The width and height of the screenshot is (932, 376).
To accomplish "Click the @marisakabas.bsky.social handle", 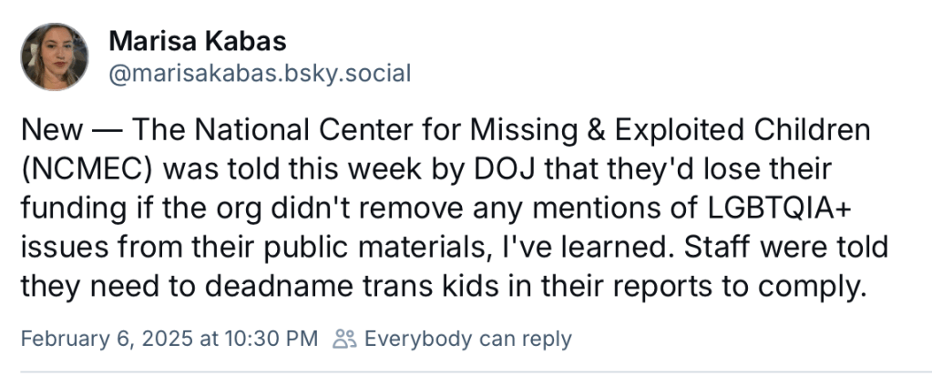I will (260, 73).
